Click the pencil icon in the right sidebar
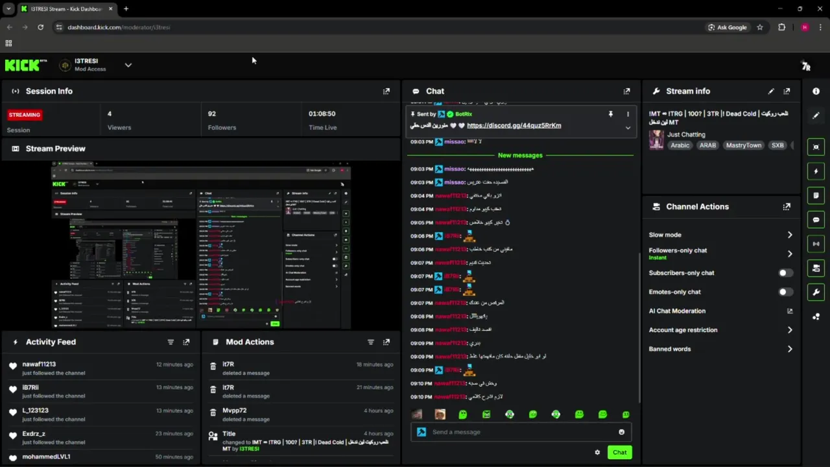Image resolution: width=830 pixels, height=467 pixels. pos(816,115)
